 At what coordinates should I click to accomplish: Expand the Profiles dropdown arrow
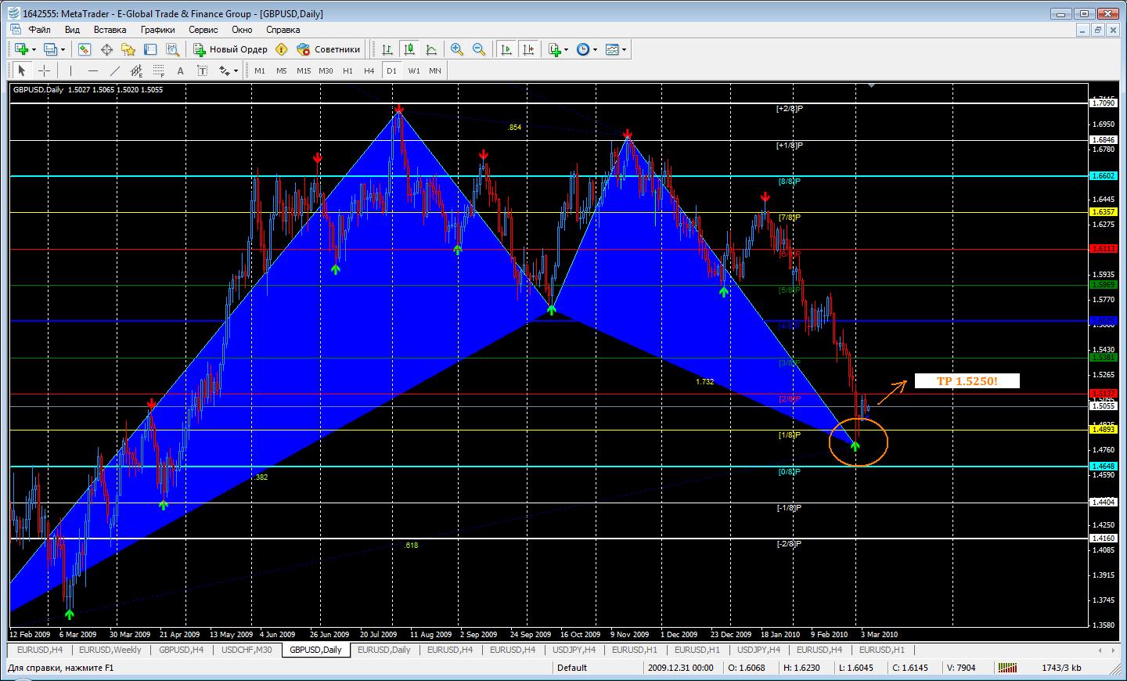point(63,49)
